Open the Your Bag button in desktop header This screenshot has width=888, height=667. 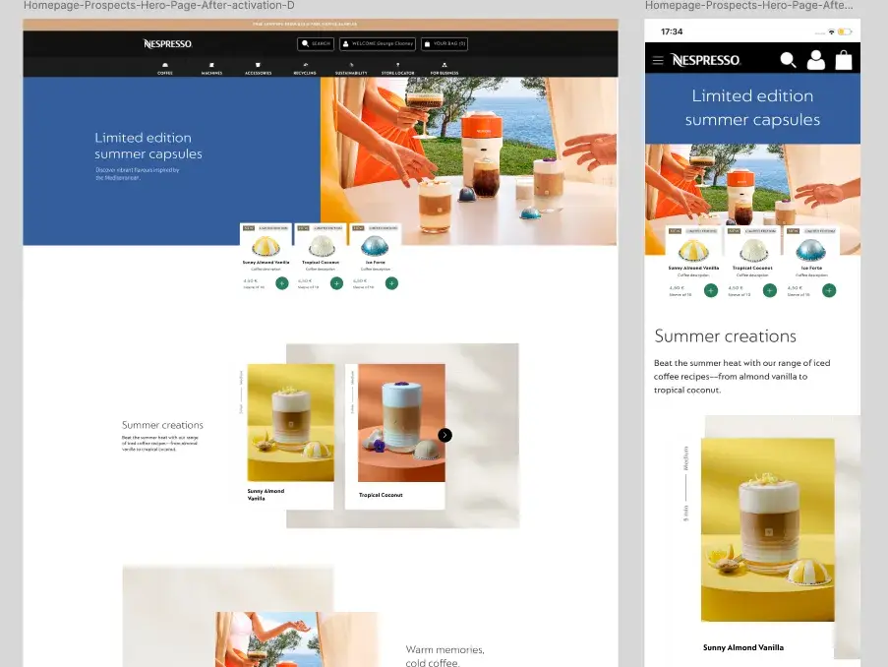(444, 44)
